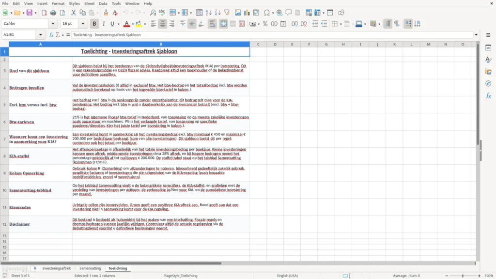This screenshot has height=279, width=496.
Task: Open the File menu
Action: tap(5, 3)
